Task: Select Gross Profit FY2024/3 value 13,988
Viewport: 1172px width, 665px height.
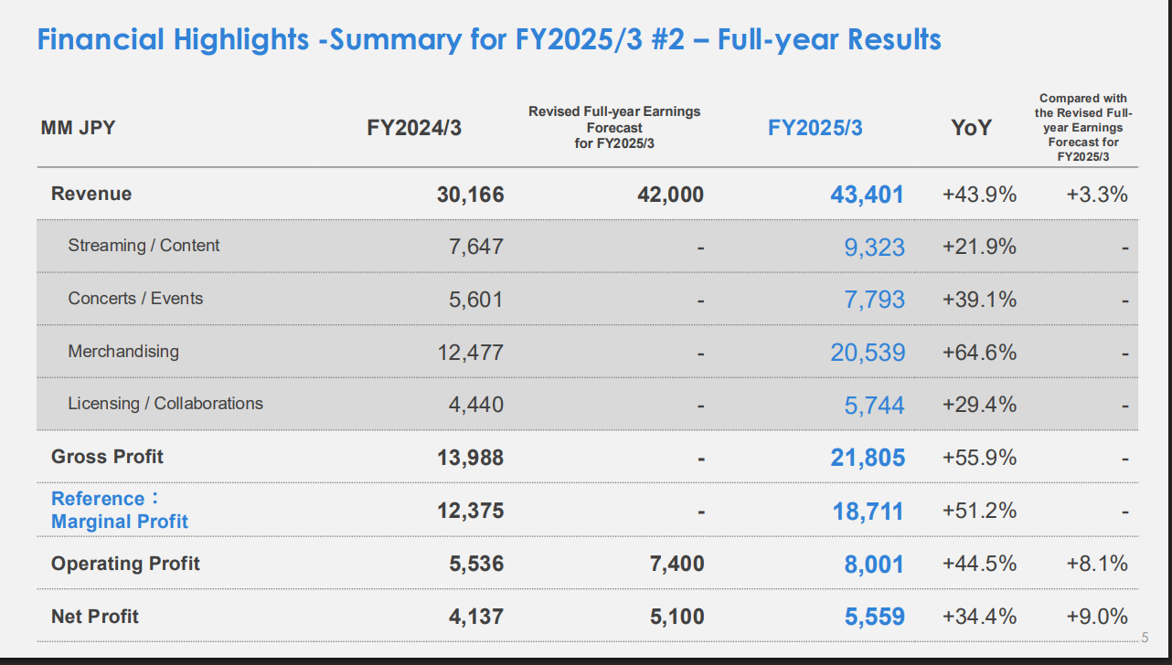Action: click(470, 458)
